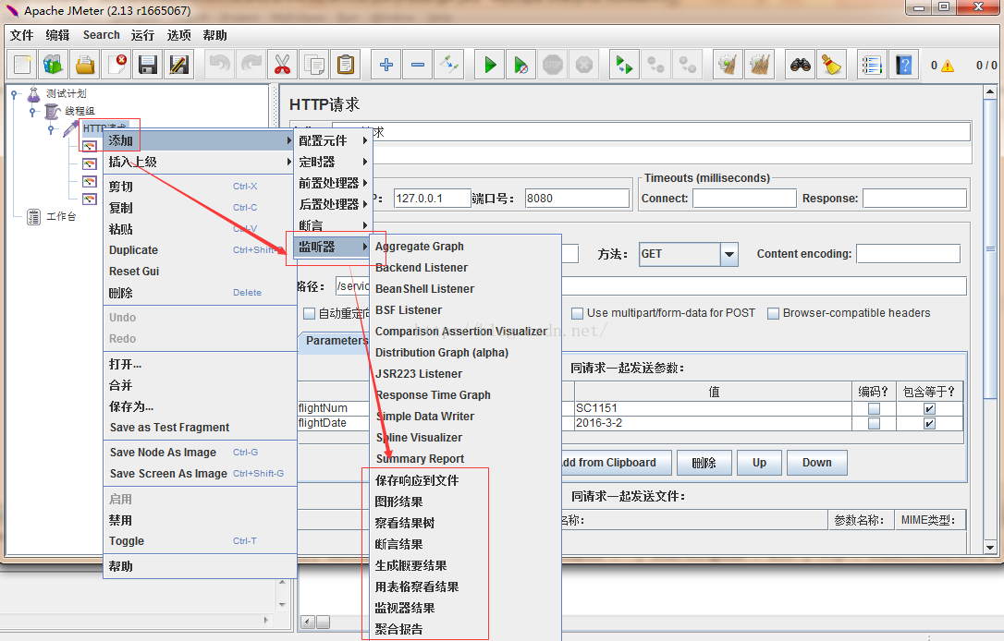This screenshot has width=1004, height=641.
Task: Click the Save floppy disk icon
Action: click(148, 65)
